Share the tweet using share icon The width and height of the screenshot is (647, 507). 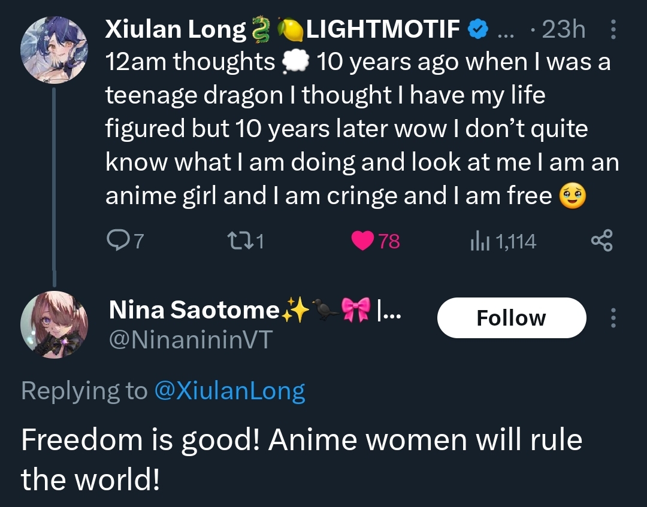(601, 241)
